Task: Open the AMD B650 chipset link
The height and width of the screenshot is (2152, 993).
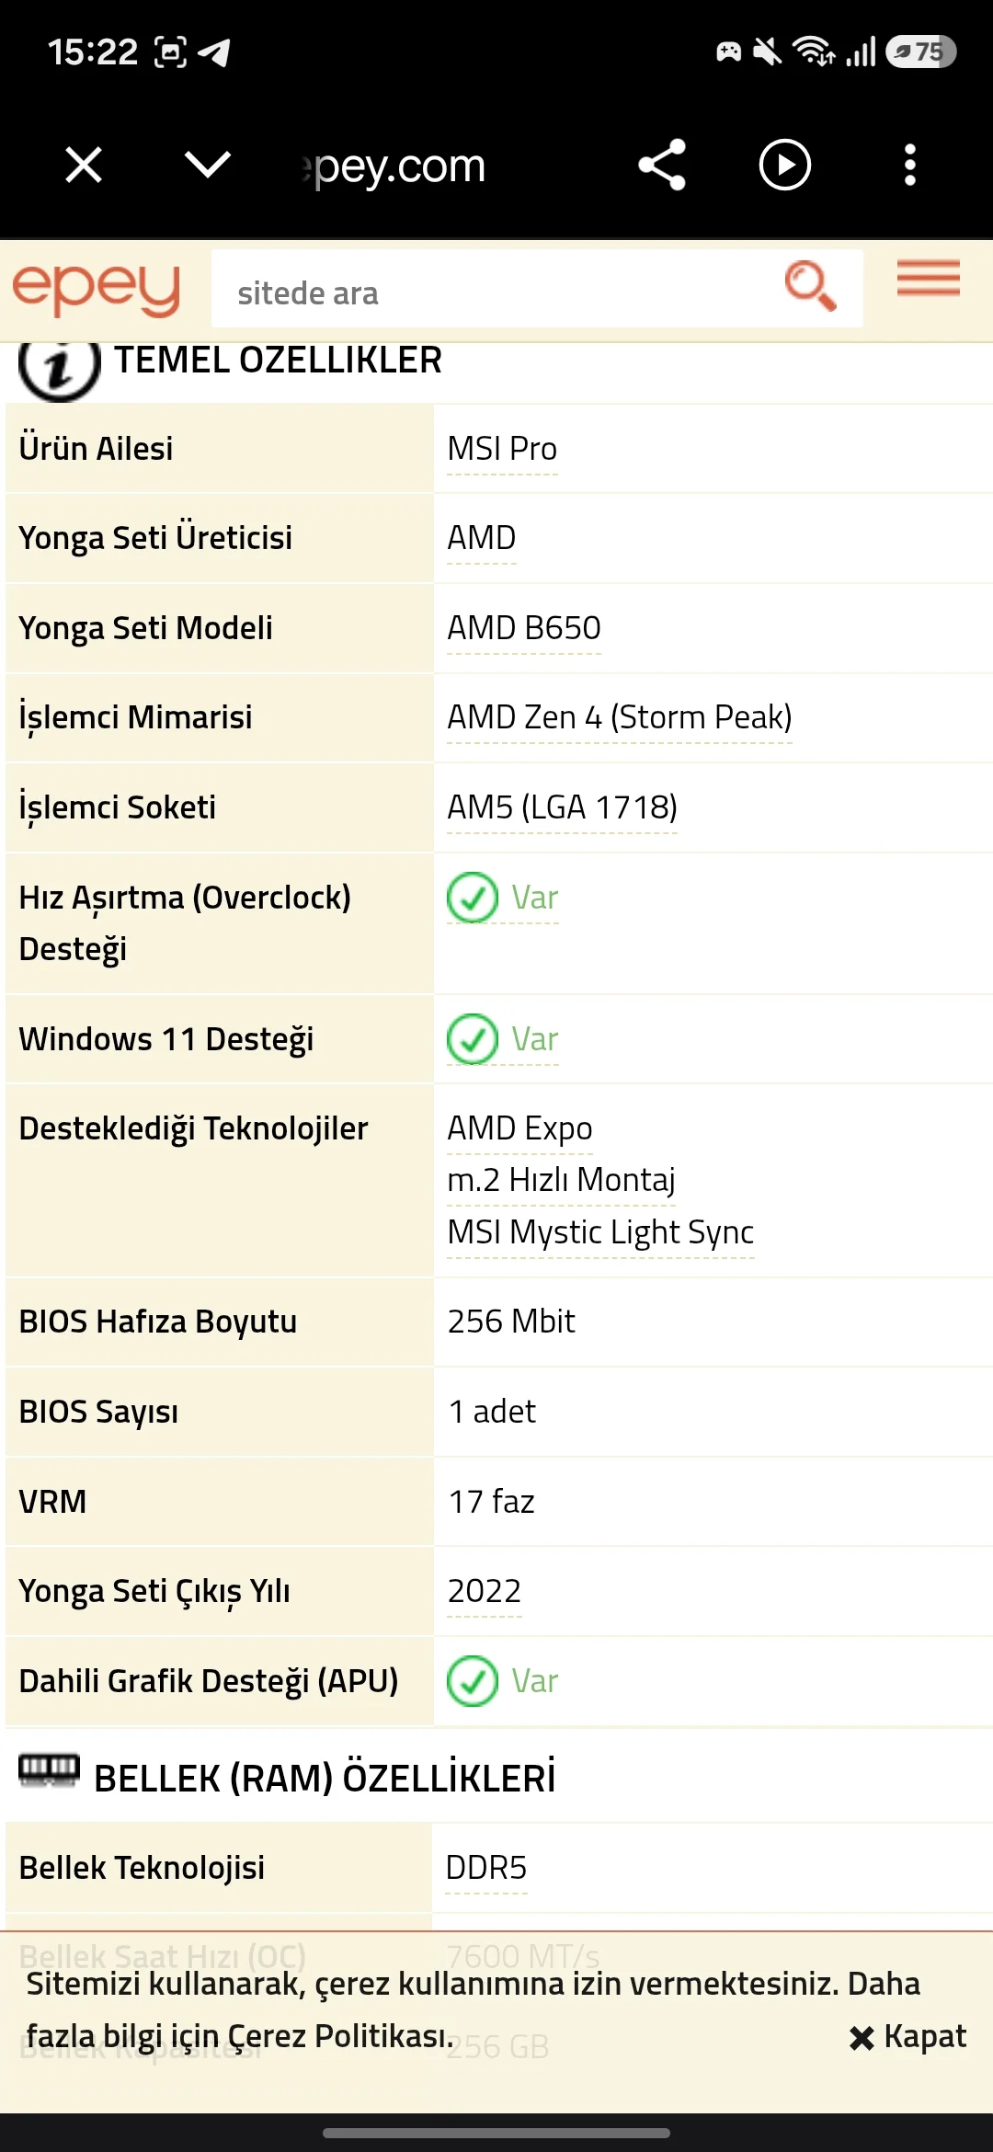Action: tap(524, 628)
